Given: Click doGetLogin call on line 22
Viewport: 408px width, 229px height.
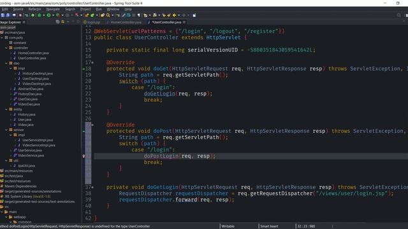Looking at the screenshot, I should pos(159,94).
